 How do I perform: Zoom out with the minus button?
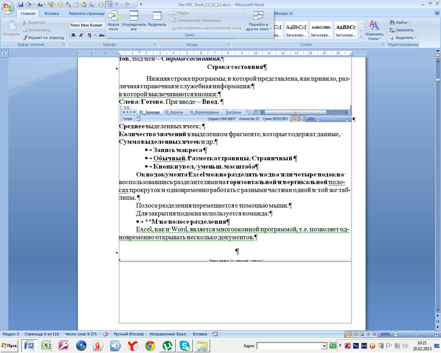(x=396, y=334)
